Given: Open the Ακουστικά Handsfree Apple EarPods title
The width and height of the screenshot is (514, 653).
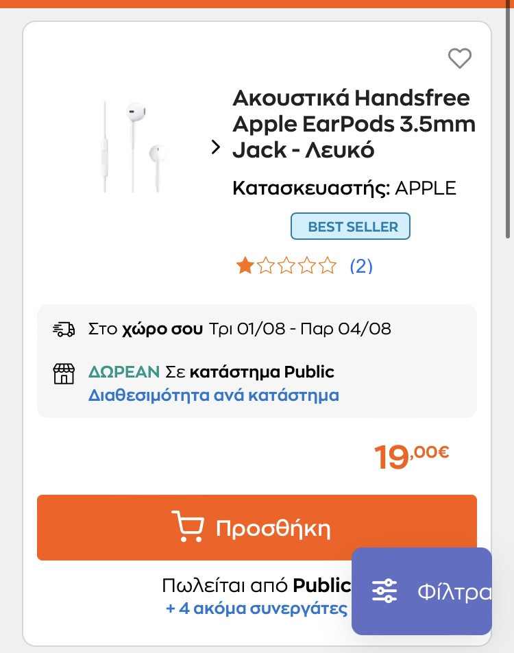Looking at the screenshot, I should click(x=354, y=123).
